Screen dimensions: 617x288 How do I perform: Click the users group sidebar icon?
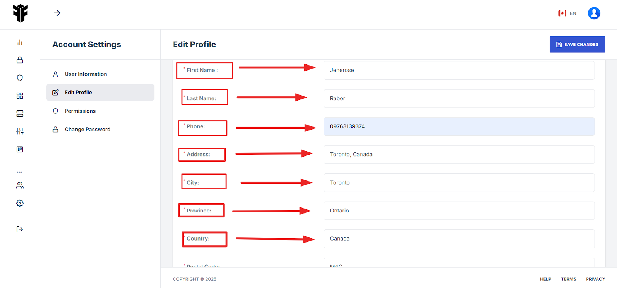[x=20, y=185]
